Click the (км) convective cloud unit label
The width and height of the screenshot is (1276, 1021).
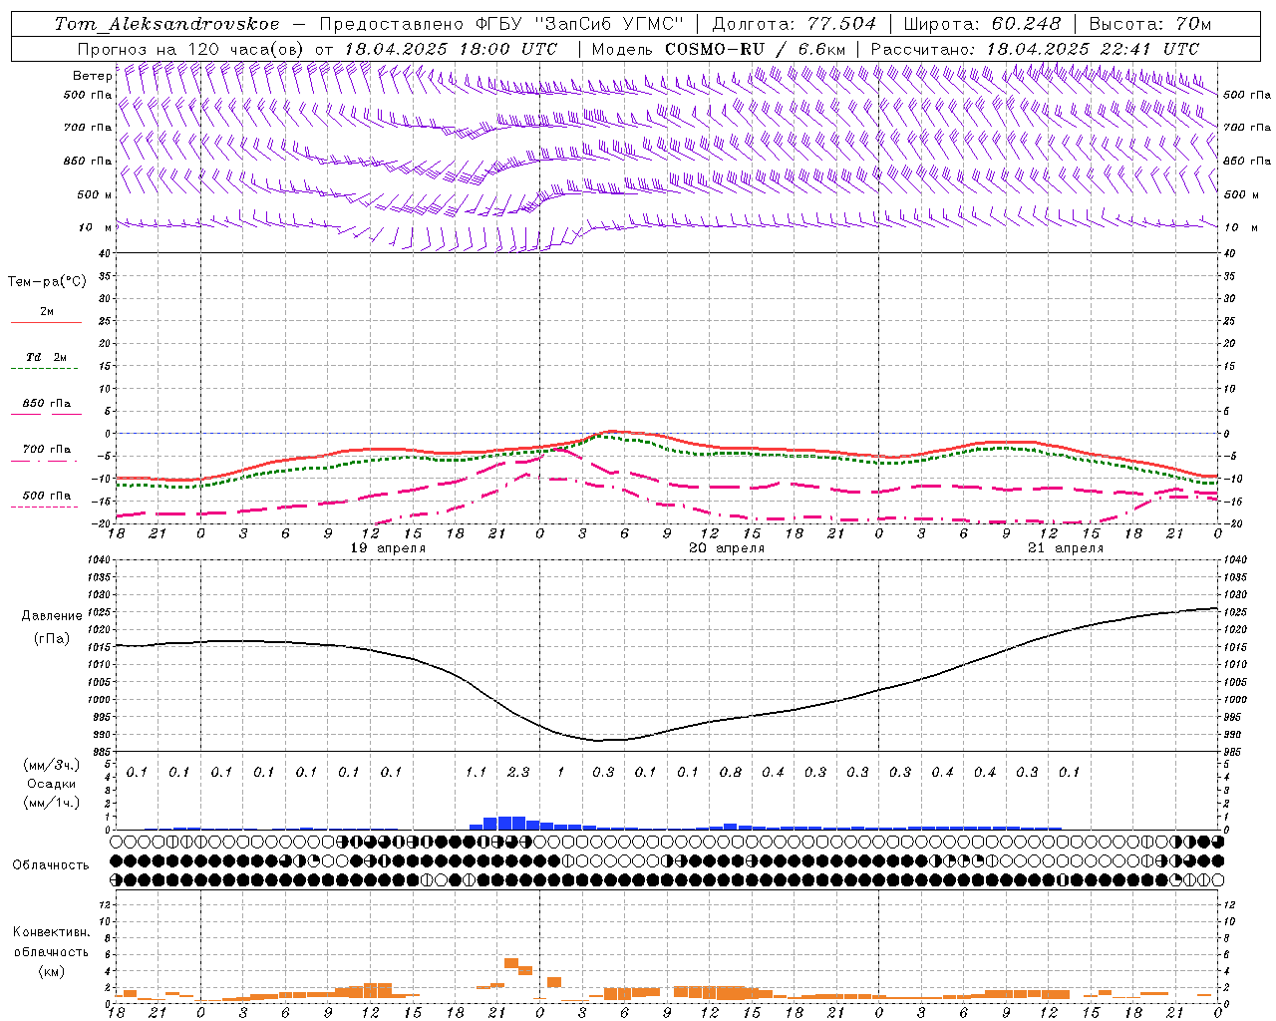(x=51, y=971)
